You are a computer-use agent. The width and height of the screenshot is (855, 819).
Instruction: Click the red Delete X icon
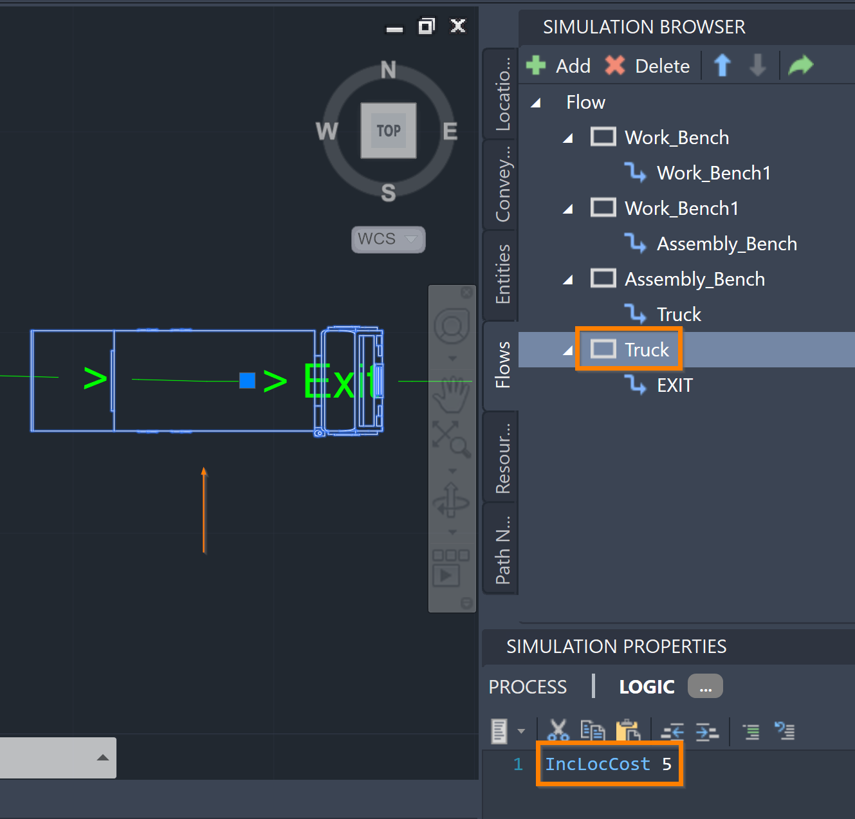tap(615, 65)
